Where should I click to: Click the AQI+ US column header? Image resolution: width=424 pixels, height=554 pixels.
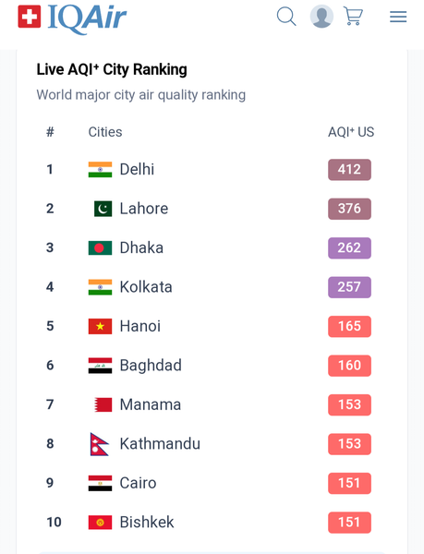tap(351, 132)
